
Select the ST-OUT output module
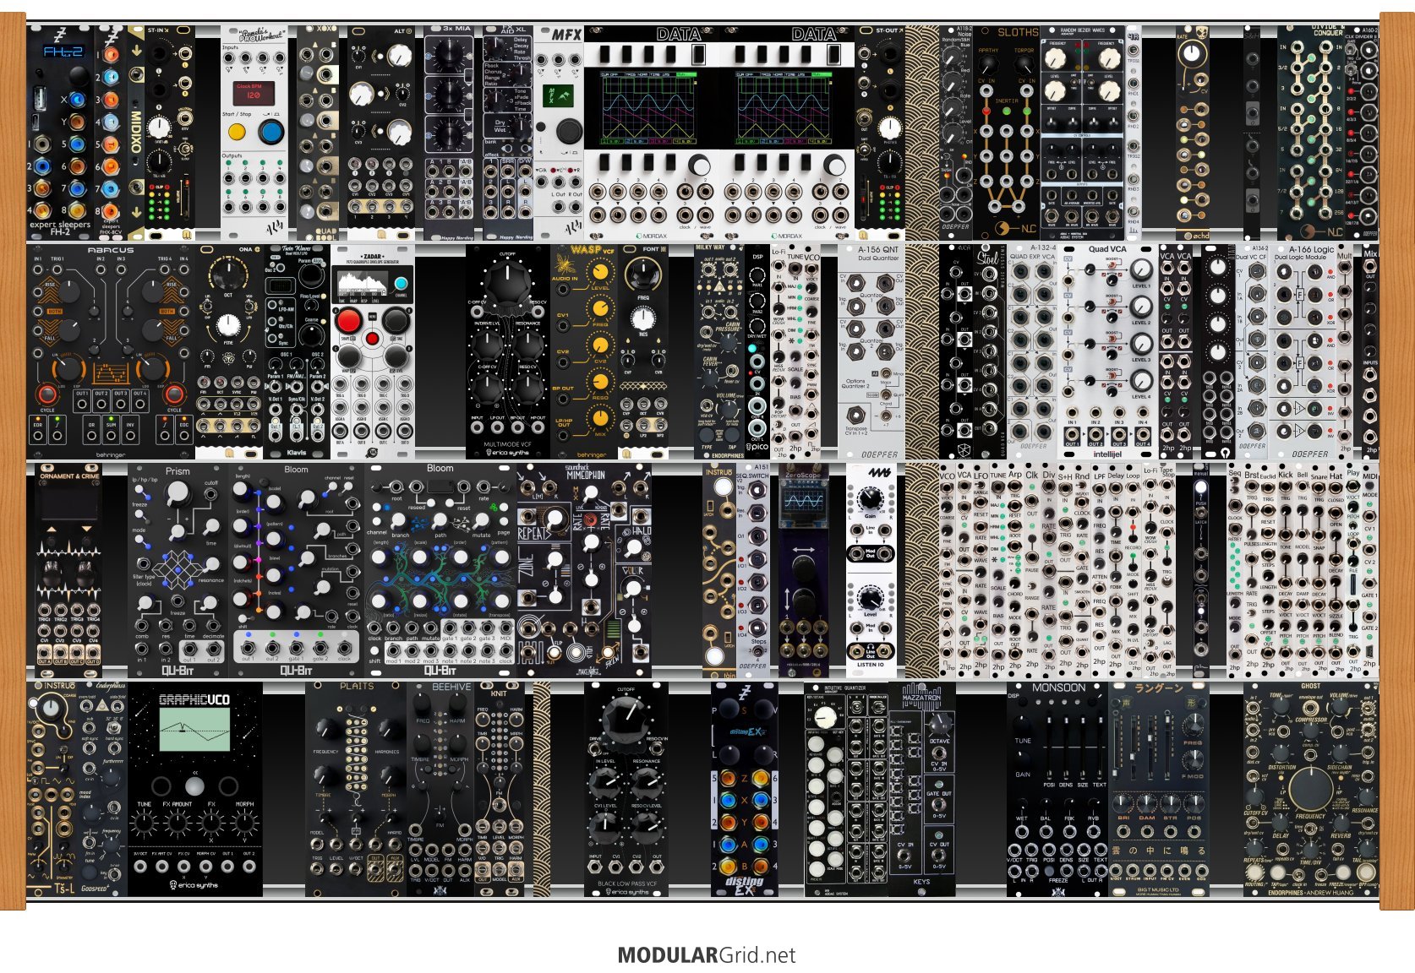click(x=880, y=133)
